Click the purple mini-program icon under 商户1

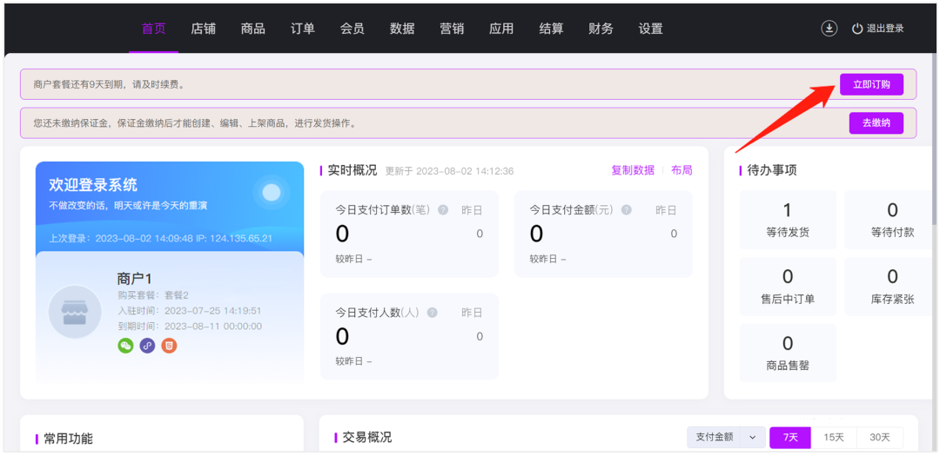click(148, 346)
